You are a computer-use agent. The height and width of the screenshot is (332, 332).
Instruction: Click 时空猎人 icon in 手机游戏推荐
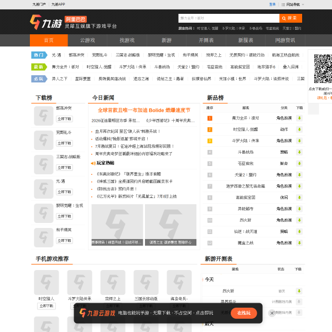point(46,282)
